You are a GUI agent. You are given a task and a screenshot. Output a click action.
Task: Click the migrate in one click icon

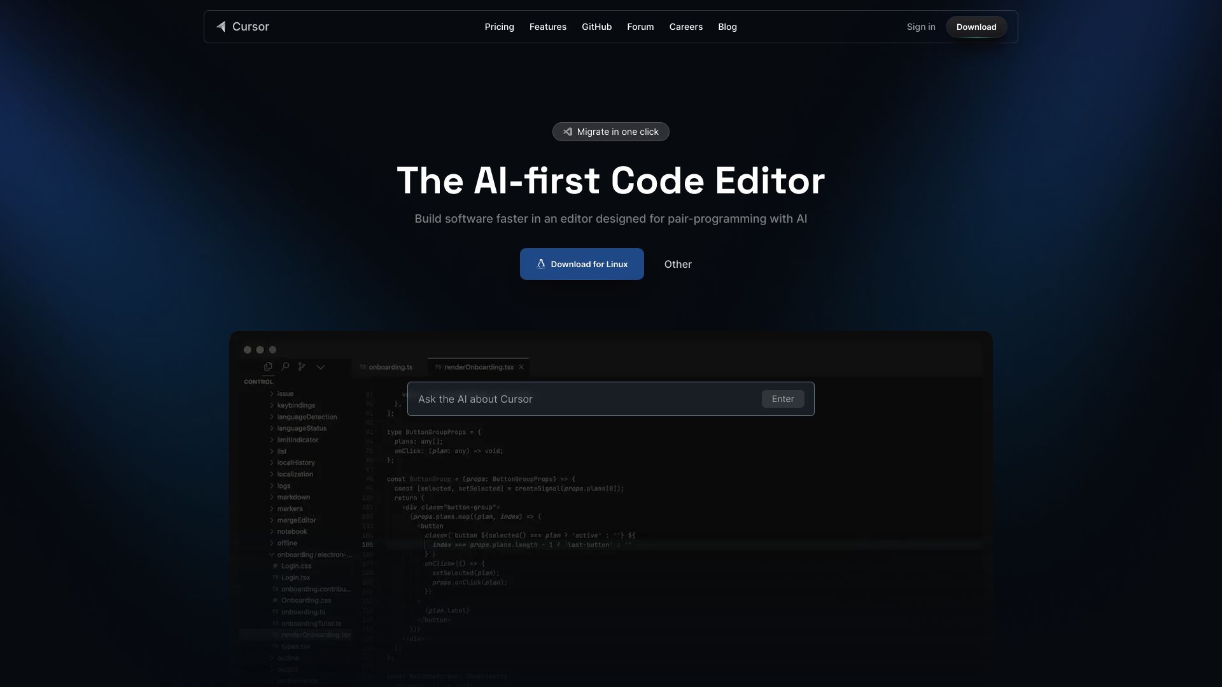[x=566, y=131]
